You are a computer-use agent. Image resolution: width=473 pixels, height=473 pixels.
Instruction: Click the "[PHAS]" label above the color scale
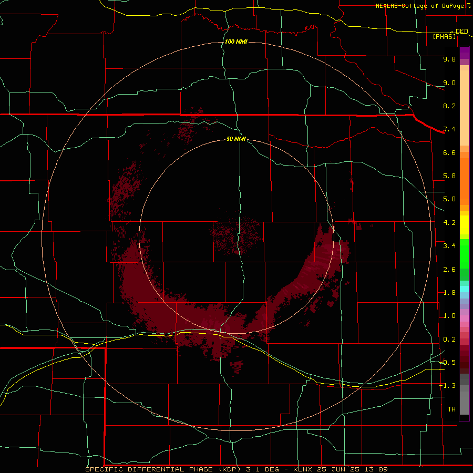point(444,36)
